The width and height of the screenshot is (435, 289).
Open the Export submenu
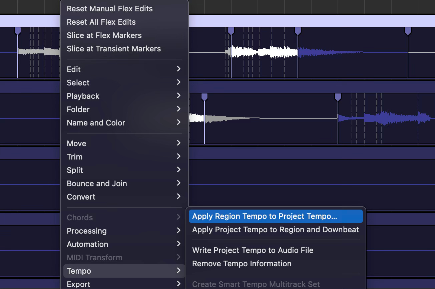124,284
